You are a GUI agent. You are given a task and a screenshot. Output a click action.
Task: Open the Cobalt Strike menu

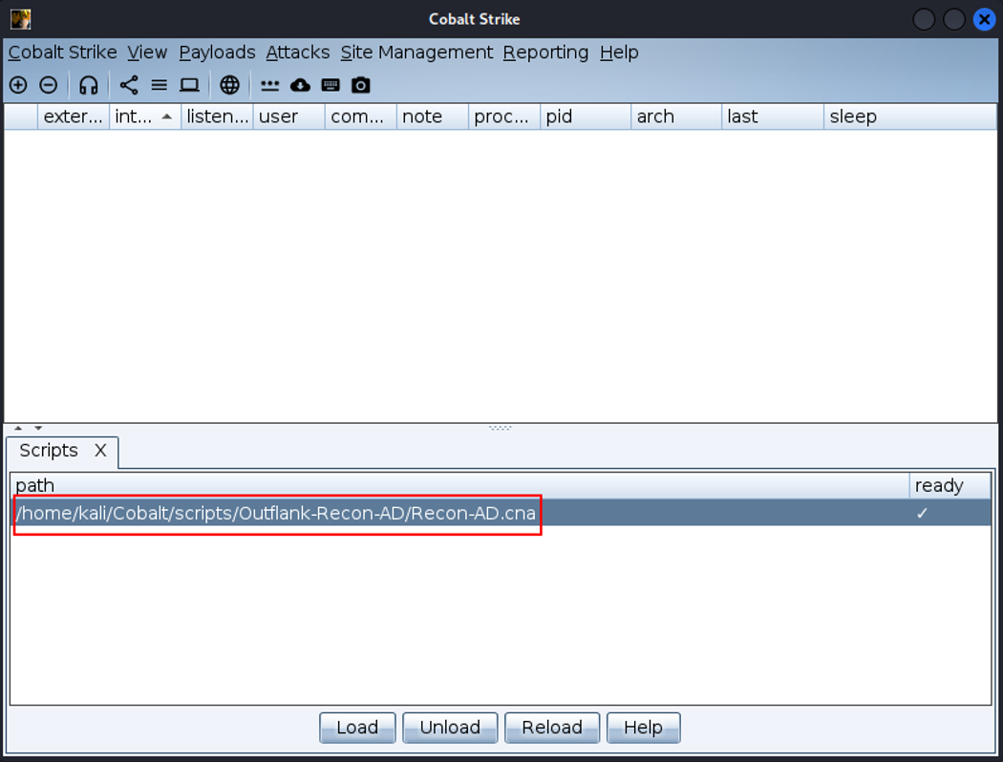[63, 53]
